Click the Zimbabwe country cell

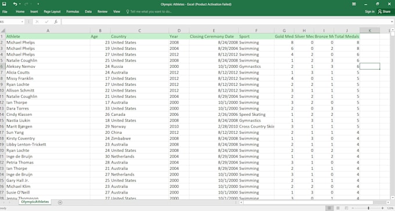[139, 139]
